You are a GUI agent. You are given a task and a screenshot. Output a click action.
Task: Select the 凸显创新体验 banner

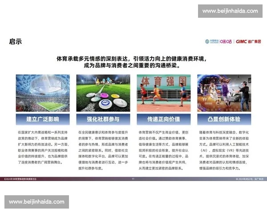point(224,119)
